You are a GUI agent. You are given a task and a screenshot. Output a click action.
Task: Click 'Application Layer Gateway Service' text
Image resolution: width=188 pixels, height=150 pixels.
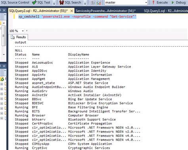coord(100,66)
